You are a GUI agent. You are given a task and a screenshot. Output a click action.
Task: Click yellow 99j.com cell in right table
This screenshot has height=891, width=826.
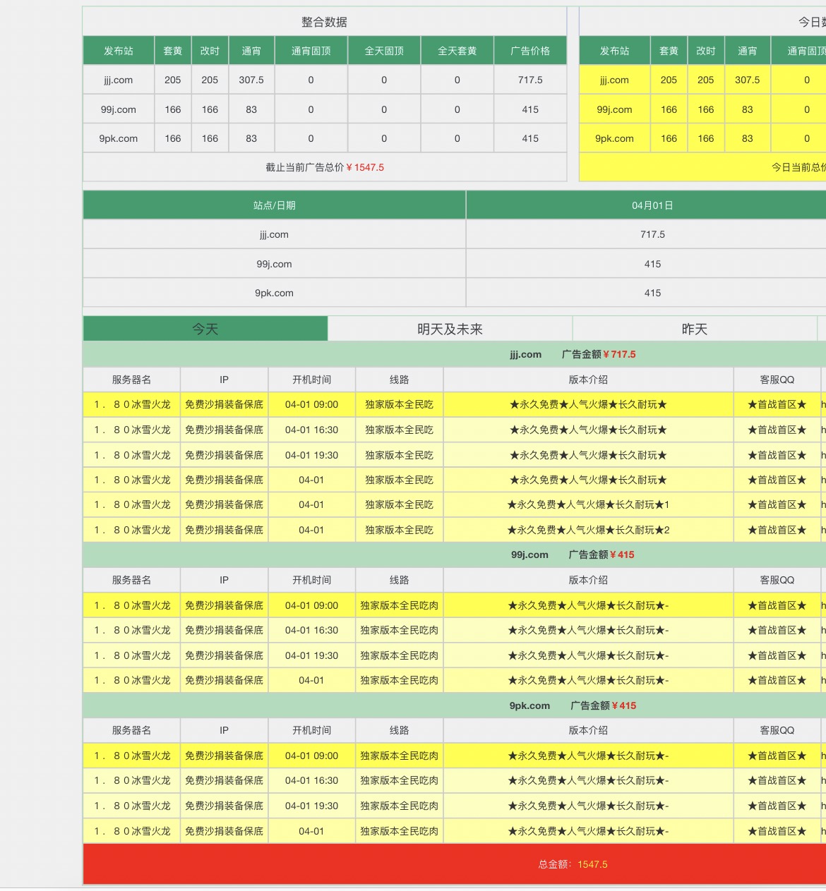pyautogui.click(x=614, y=109)
